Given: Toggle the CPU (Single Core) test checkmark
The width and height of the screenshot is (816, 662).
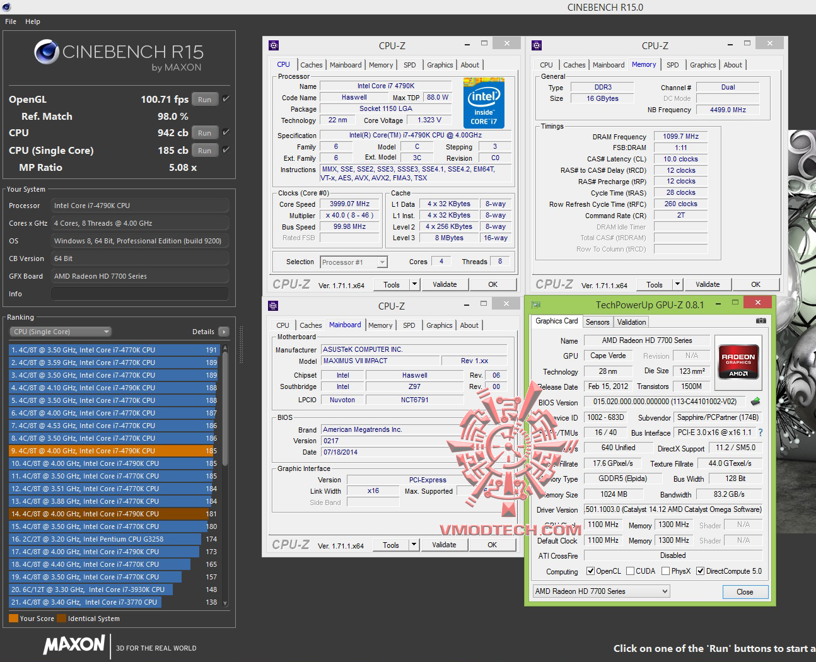Looking at the screenshot, I should (226, 150).
